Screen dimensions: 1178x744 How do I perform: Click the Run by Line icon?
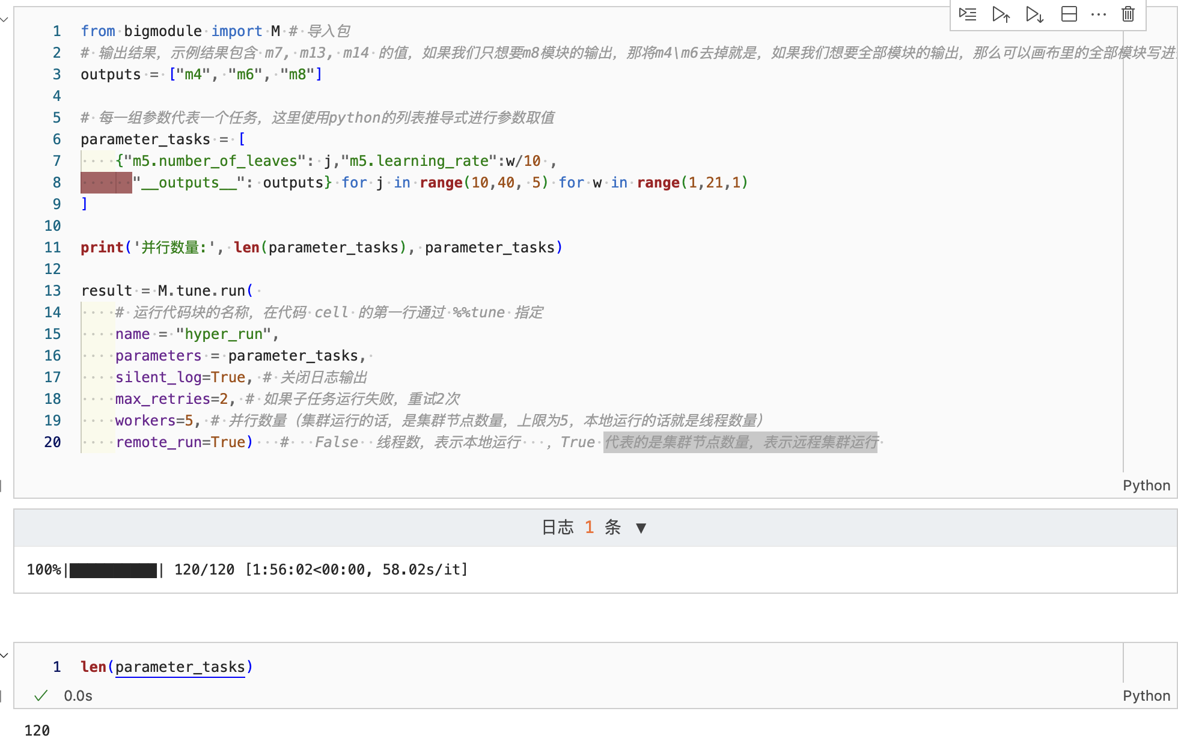(968, 14)
